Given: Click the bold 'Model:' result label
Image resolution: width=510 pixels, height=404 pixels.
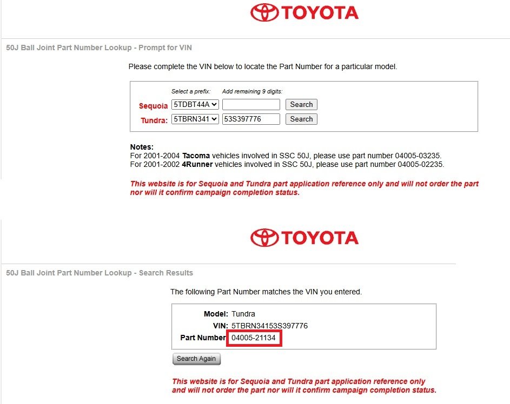Looking at the screenshot, I should click(216, 314).
